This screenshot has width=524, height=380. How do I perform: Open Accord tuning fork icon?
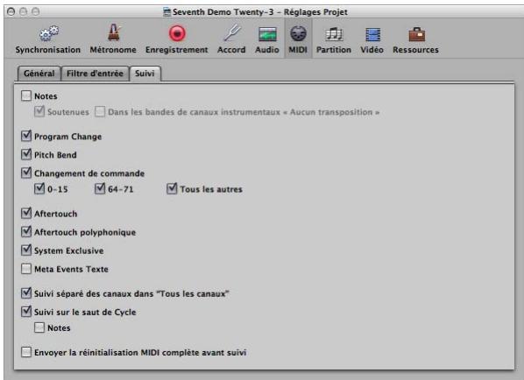point(232,33)
